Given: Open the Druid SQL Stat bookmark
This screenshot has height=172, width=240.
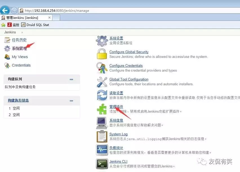Looking at the screenshot, I should (35, 25).
